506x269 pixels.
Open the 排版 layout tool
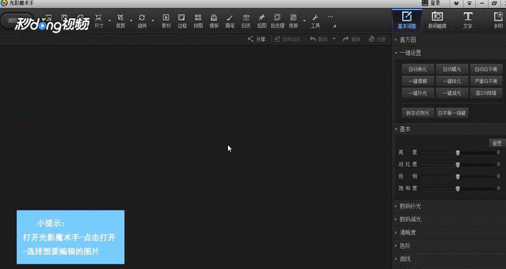(293, 21)
